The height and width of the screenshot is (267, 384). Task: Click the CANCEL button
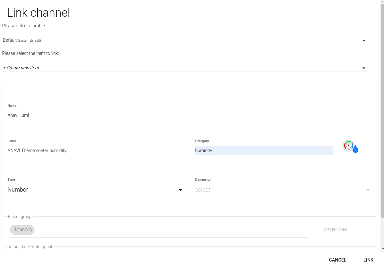(x=337, y=260)
